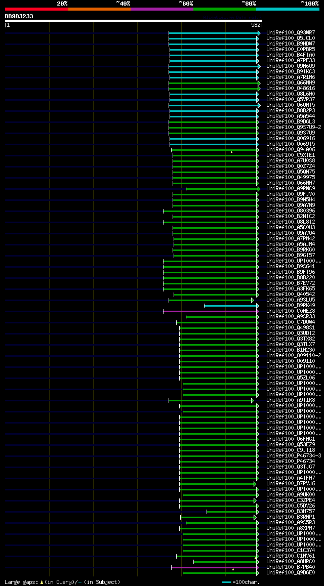
Task: Select the UniRef100_B9N5H4 label
Action: [291, 200]
